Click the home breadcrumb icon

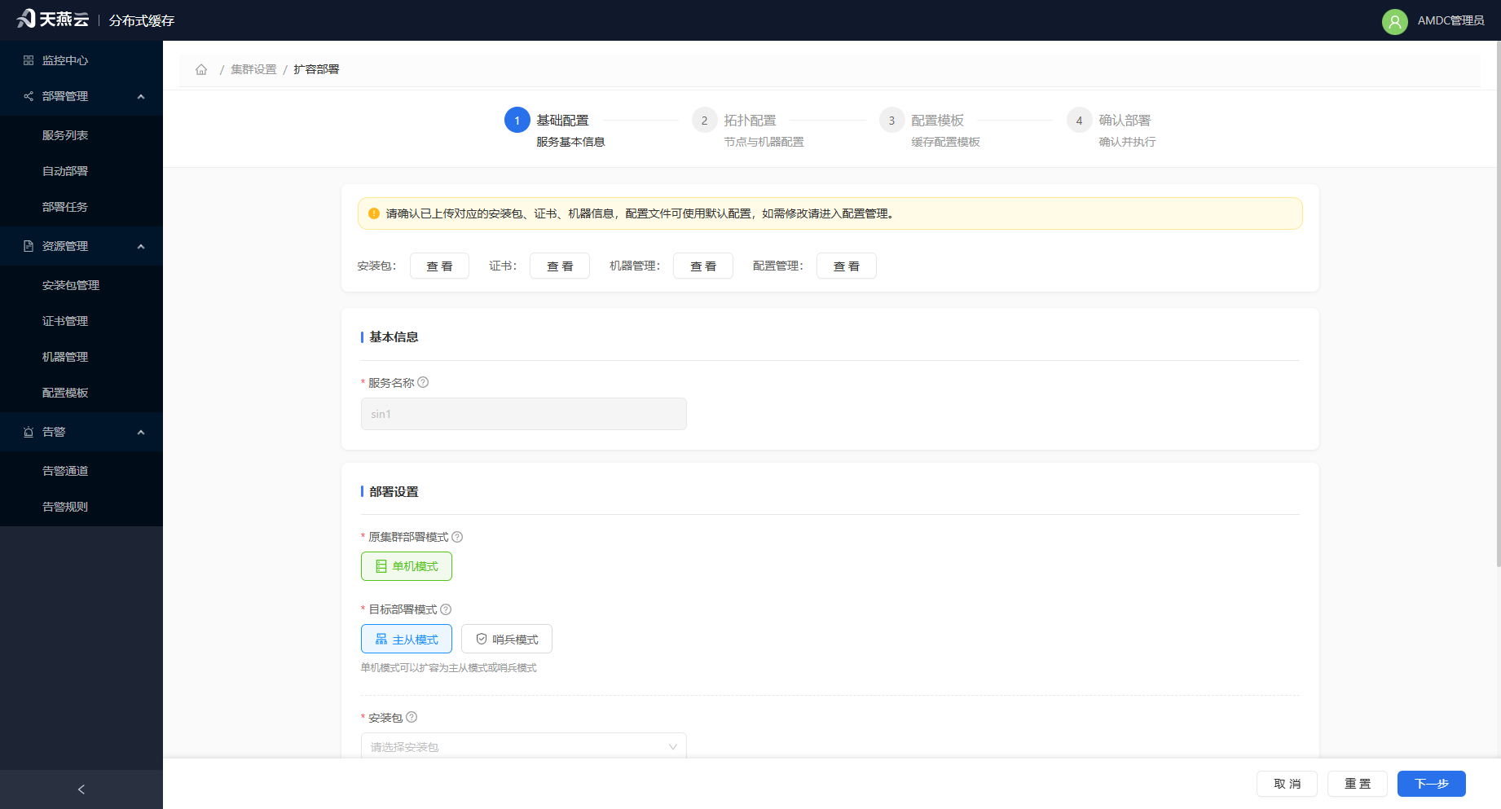pyautogui.click(x=201, y=69)
